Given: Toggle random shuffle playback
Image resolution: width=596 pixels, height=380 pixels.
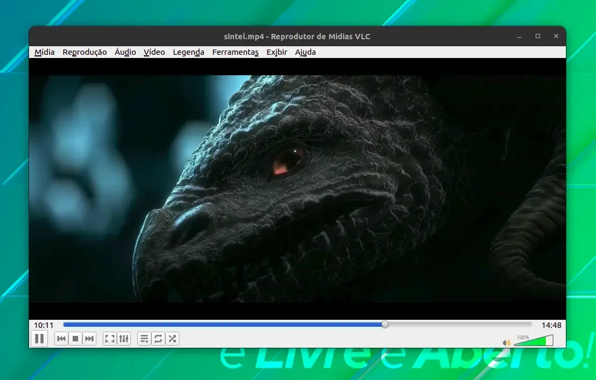Looking at the screenshot, I should point(172,339).
